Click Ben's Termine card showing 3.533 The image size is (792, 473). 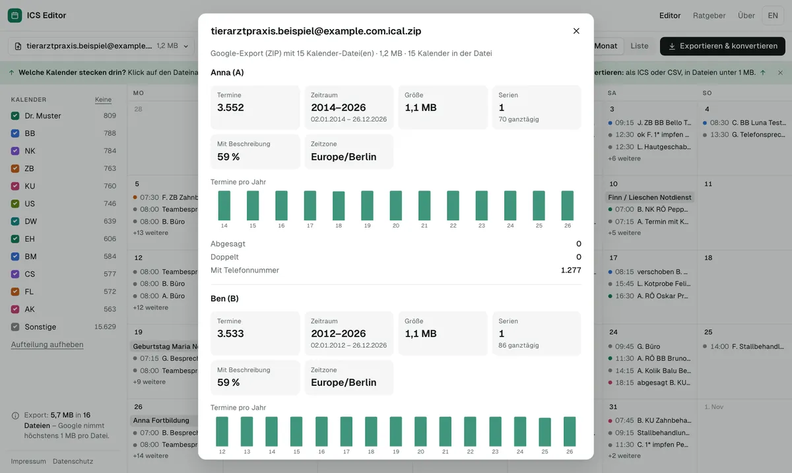coord(255,333)
